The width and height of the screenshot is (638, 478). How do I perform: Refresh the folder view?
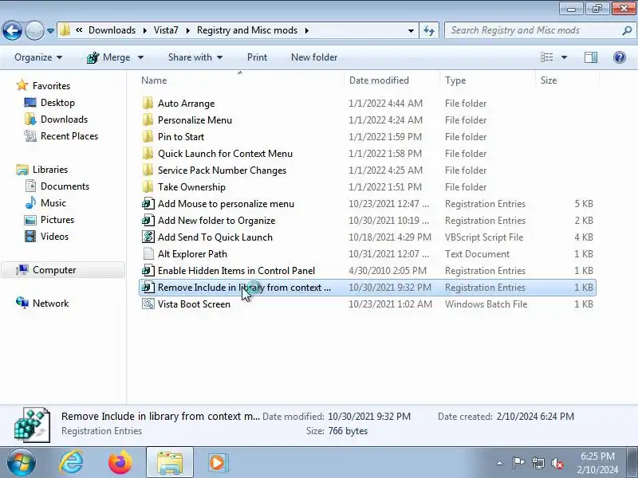pyautogui.click(x=429, y=30)
